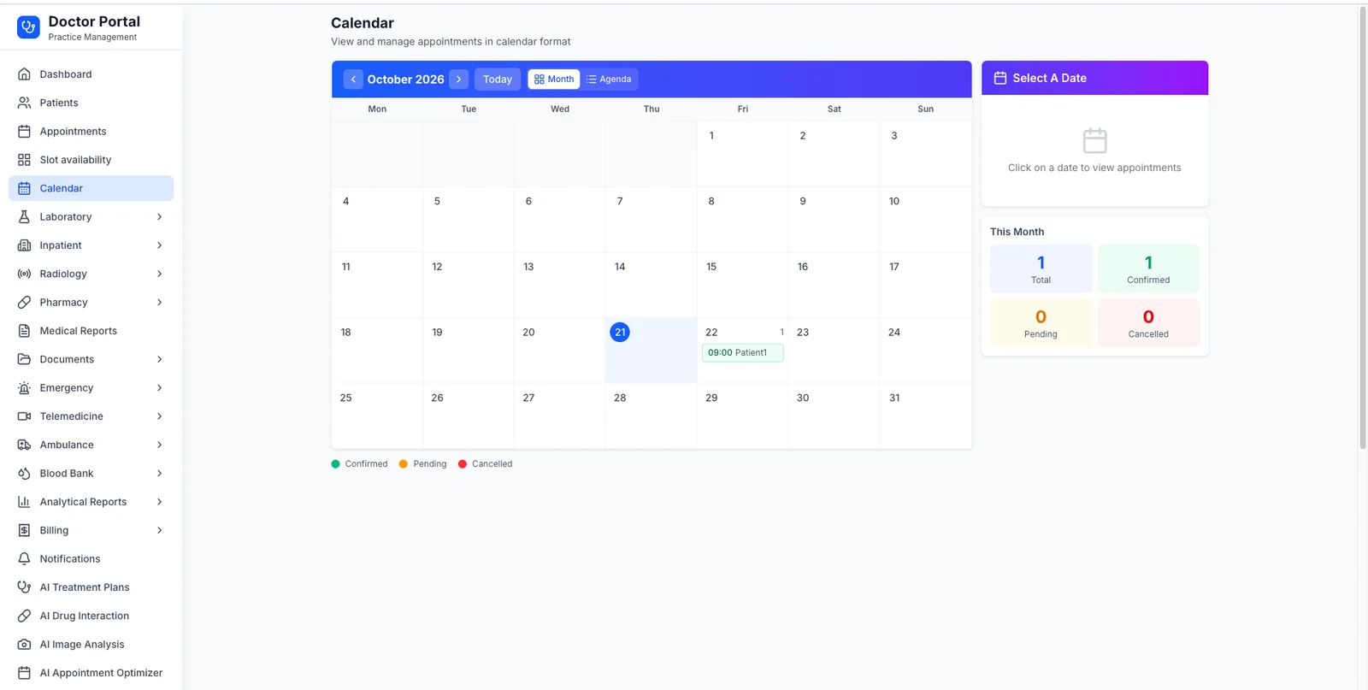Expand the Laboratory submenu chevron

tap(160, 217)
